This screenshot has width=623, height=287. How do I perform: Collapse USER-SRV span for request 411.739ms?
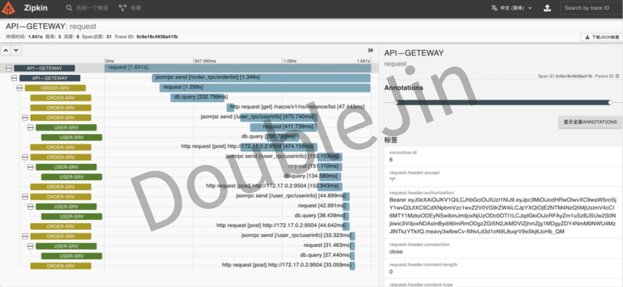[x=30, y=128]
